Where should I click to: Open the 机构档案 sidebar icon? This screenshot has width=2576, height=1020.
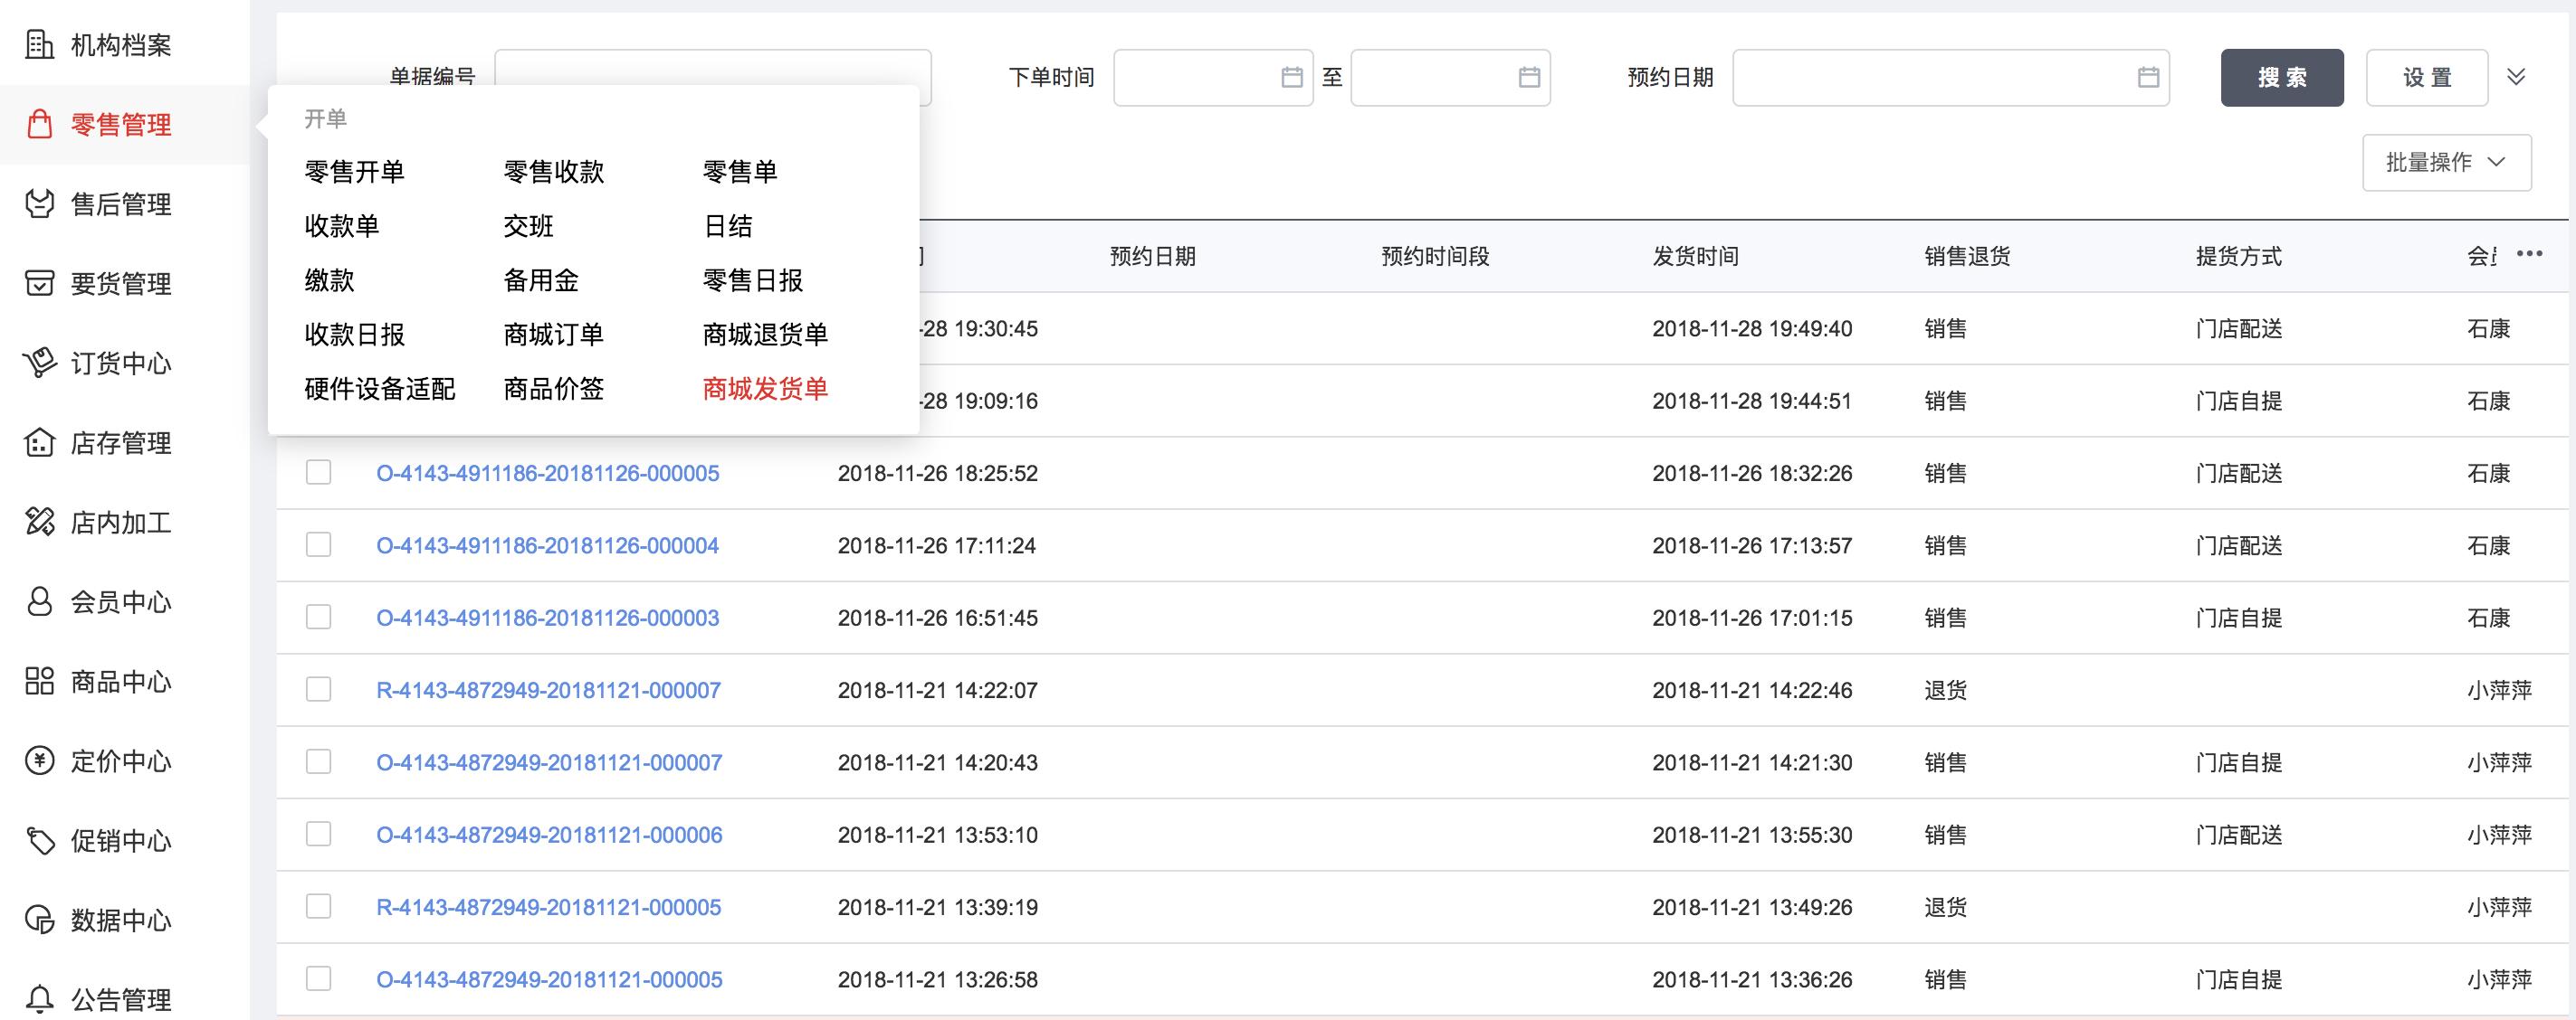pos(38,45)
